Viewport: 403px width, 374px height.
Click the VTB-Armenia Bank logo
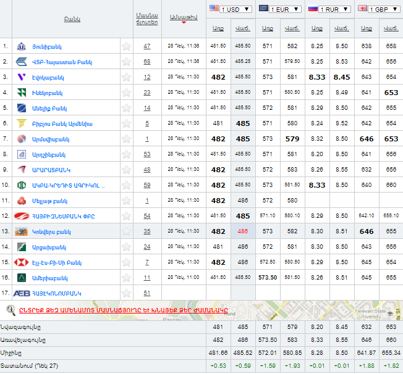(x=22, y=62)
